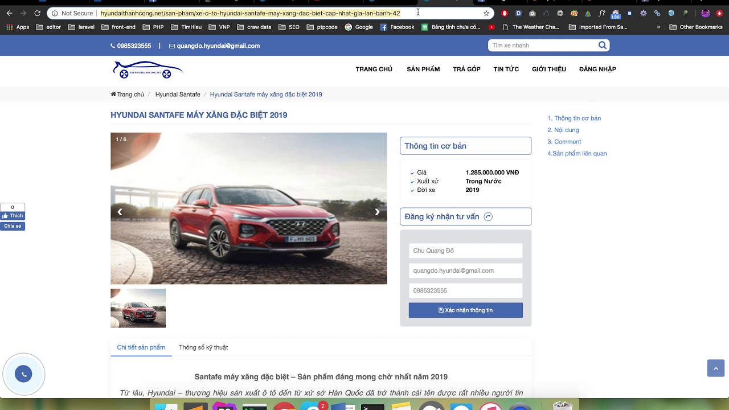The height and width of the screenshot is (410, 729).
Task: Click the 0985323555 phone link in header
Action: (130, 46)
